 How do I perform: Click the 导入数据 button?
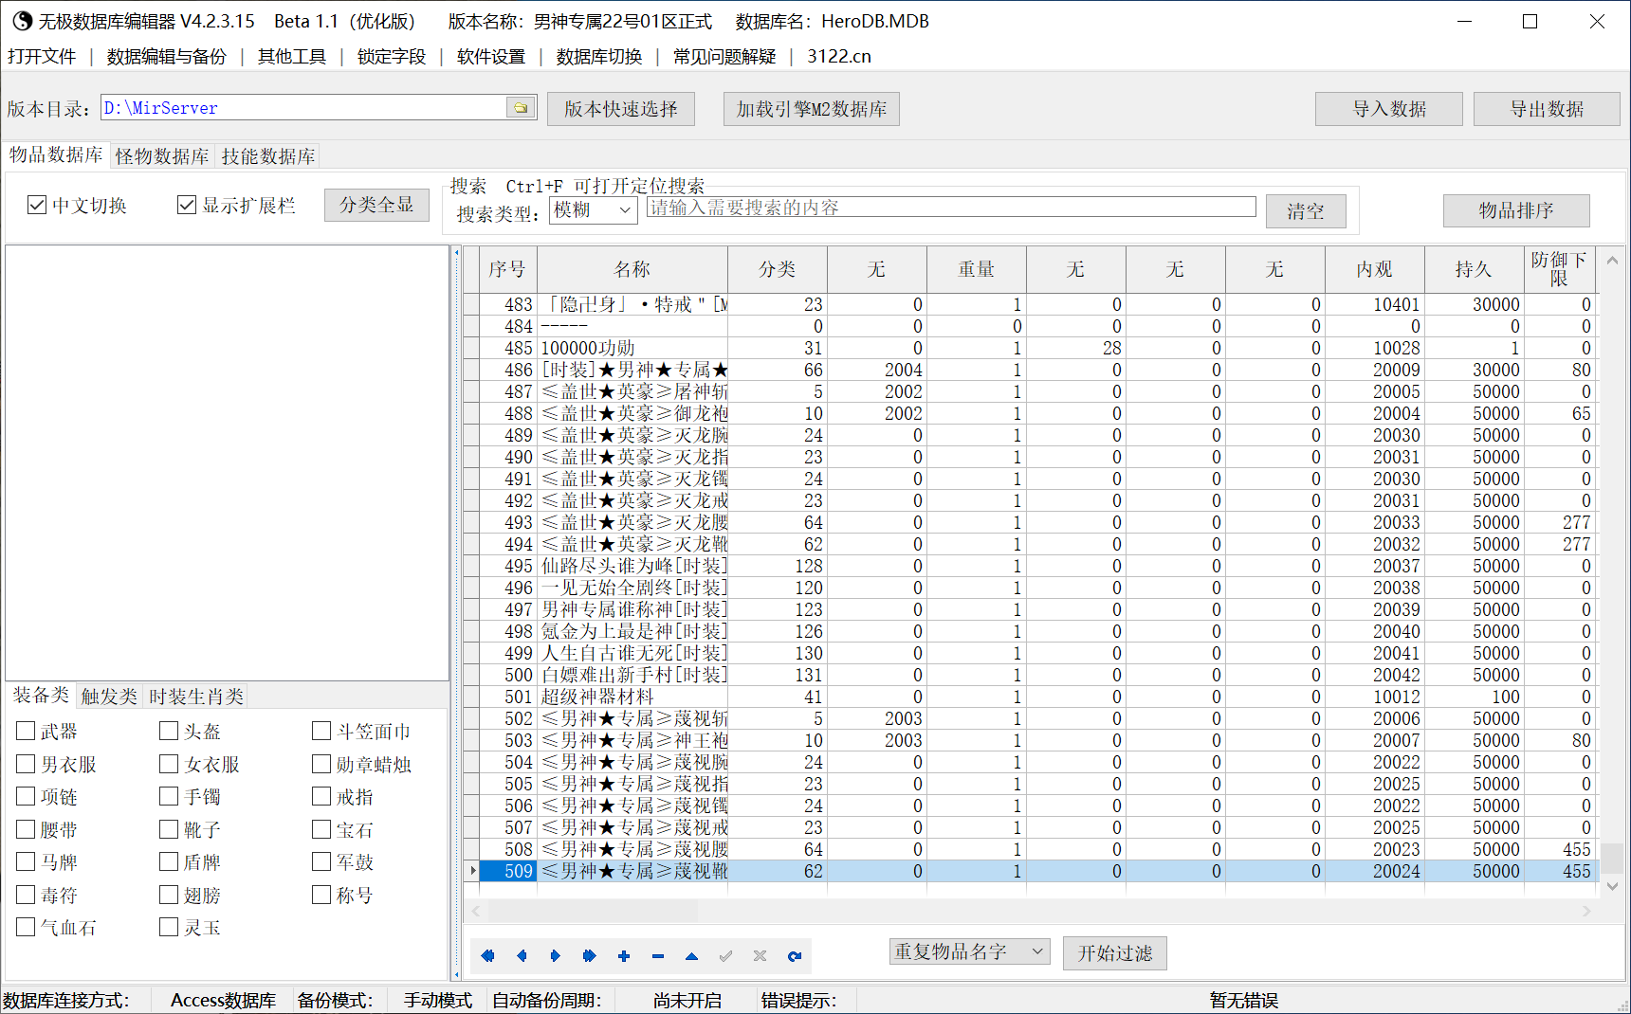pos(1389,109)
